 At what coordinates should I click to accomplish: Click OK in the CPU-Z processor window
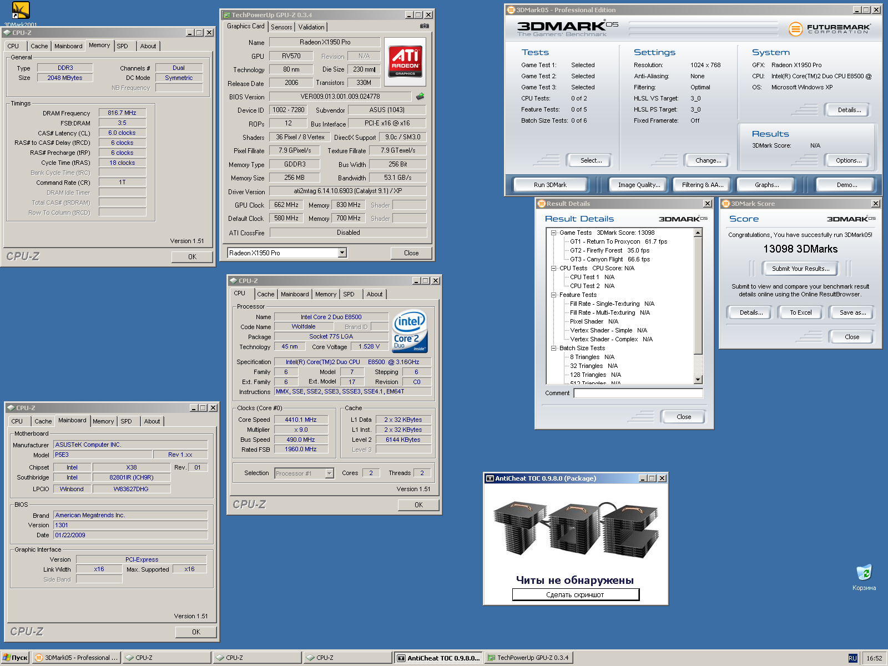coord(418,505)
